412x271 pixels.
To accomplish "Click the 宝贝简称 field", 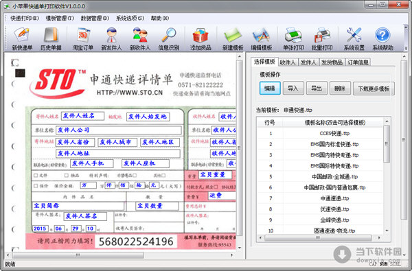I will click(x=78, y=206).
